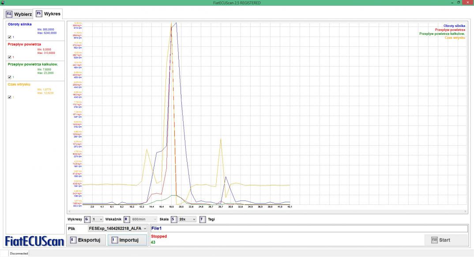This screenshot has height=257, width=474.
Task: Uncheck the Obroty silnika checkbox
Action: [10, 37]
